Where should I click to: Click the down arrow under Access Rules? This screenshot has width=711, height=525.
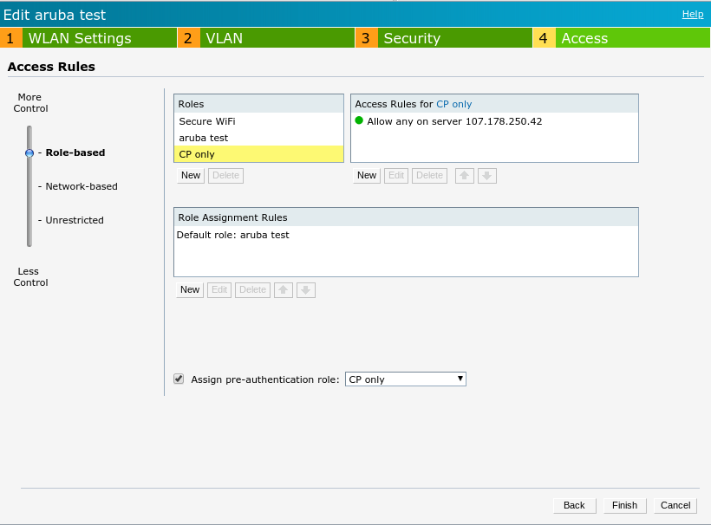pyautogui.click(x=486, y=175)
